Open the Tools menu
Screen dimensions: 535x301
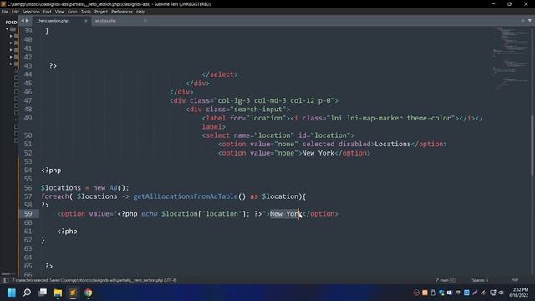[x=86, y=12]
